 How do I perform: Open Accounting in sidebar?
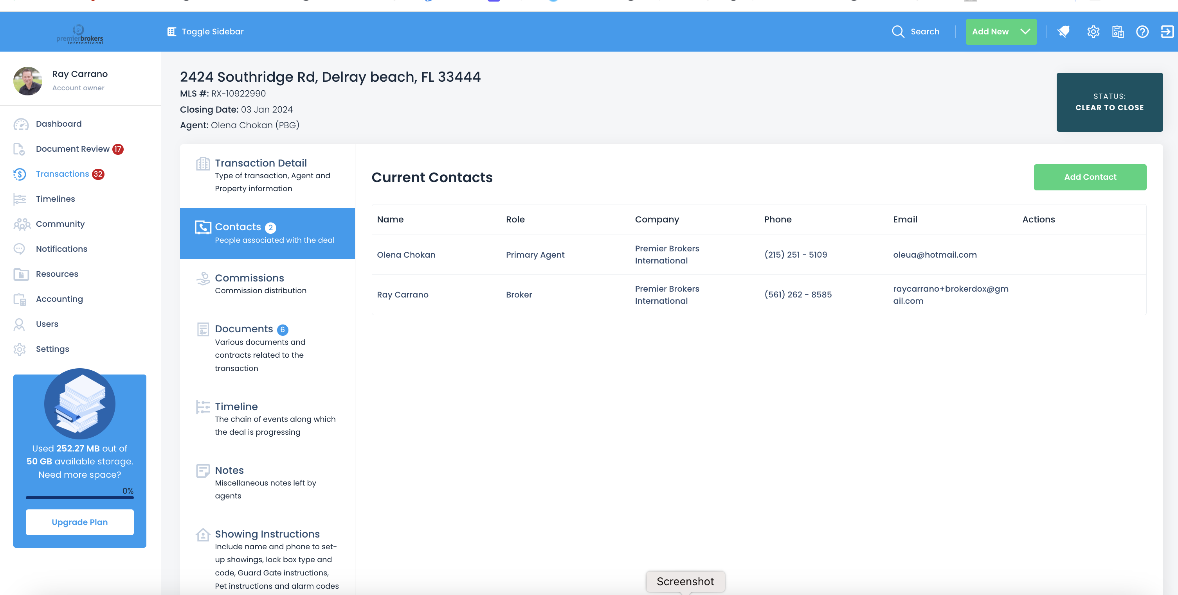click(59, 299)
